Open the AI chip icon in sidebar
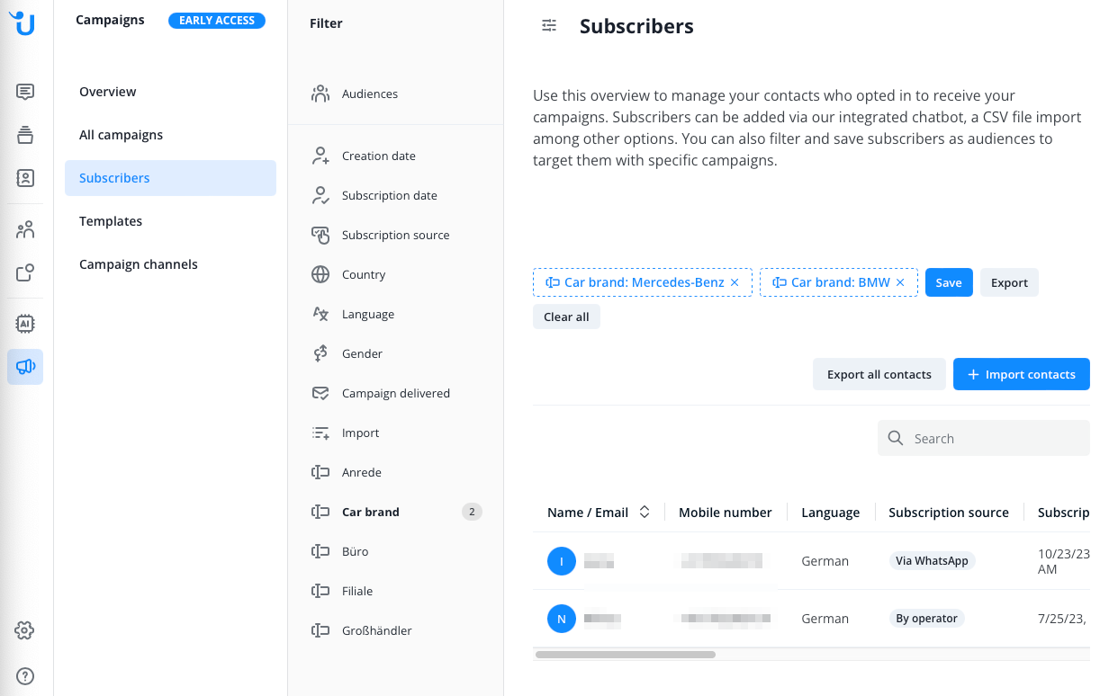Viewport: 1109px width, 696px height. point(25,323)
